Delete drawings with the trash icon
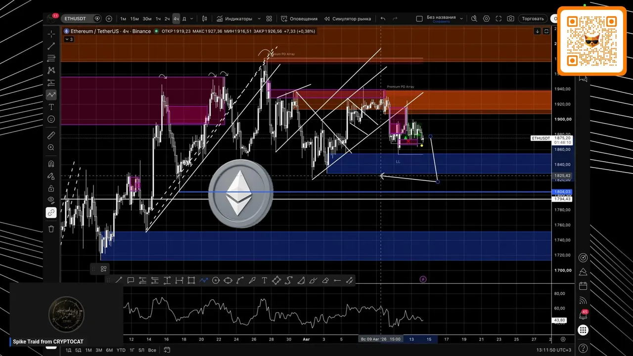 click(x=51, y=228)
